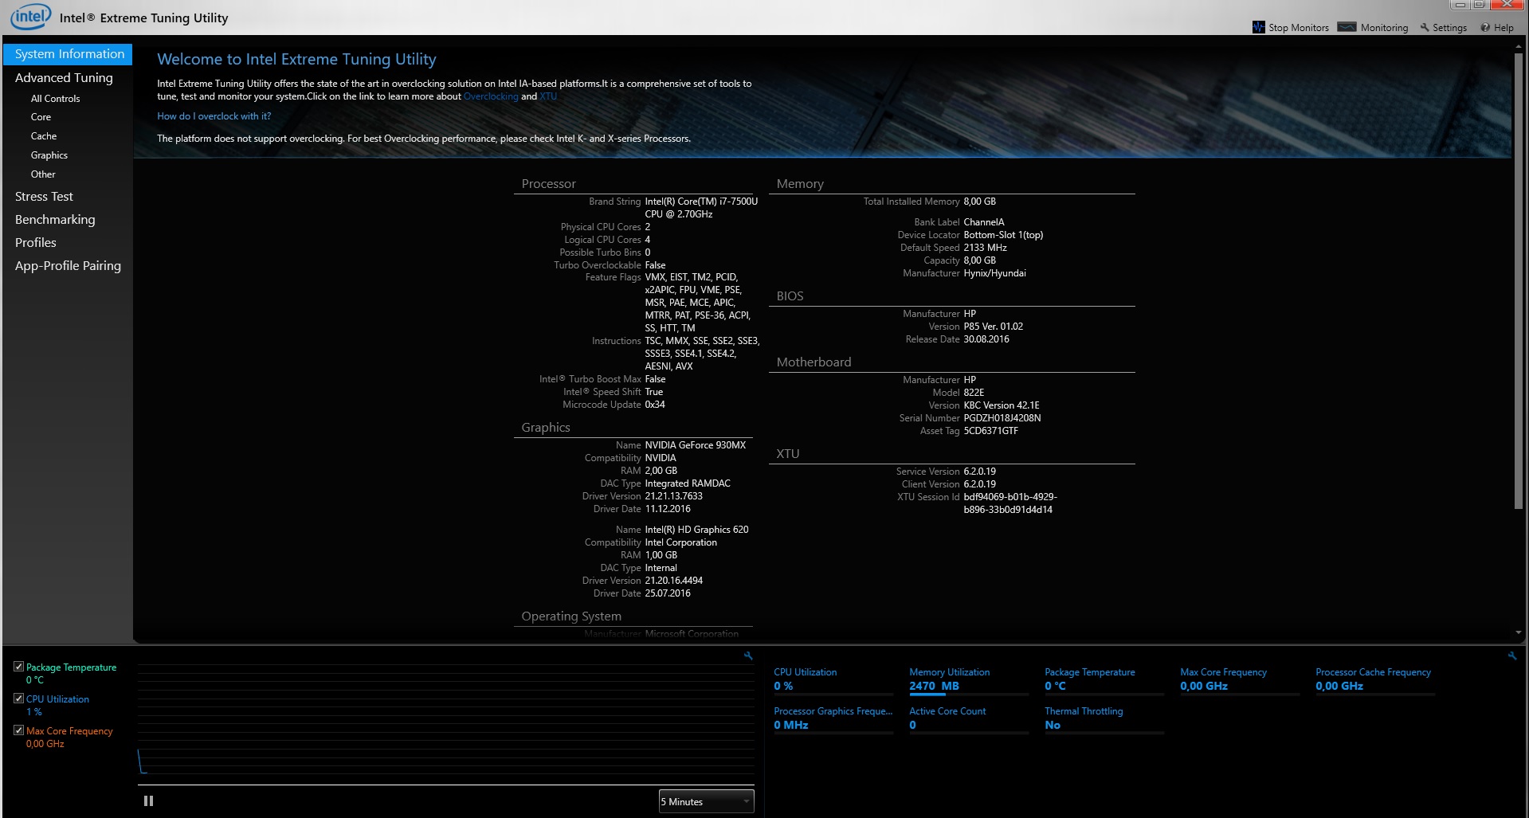This screenshot has width=1529, height=818.
Task: Open All Controls under Advanced Tuning
Action: [x=55, y=99]
